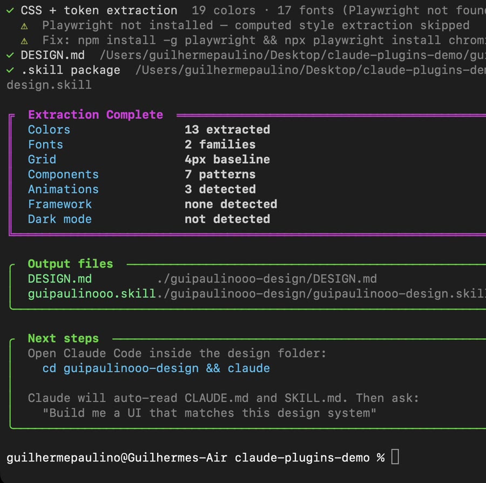486x483 pixels.
Task: Click the 'Dark mode' label
Action: (x=60, y=219)
